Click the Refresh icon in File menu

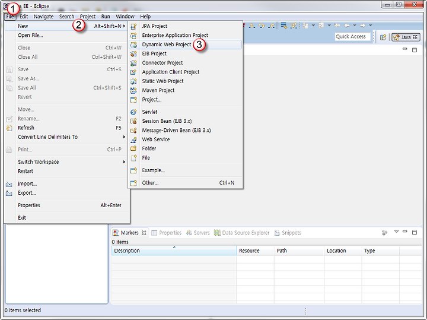point(9,128)
